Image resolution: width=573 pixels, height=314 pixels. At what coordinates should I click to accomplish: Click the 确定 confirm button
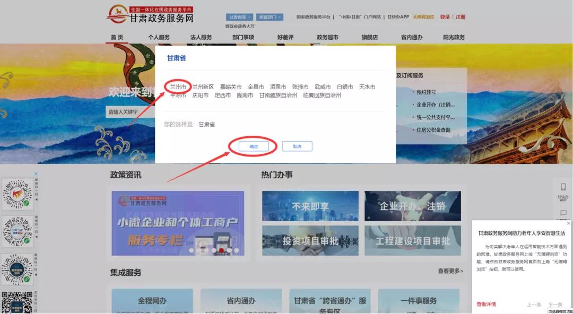tap(253, 146)
